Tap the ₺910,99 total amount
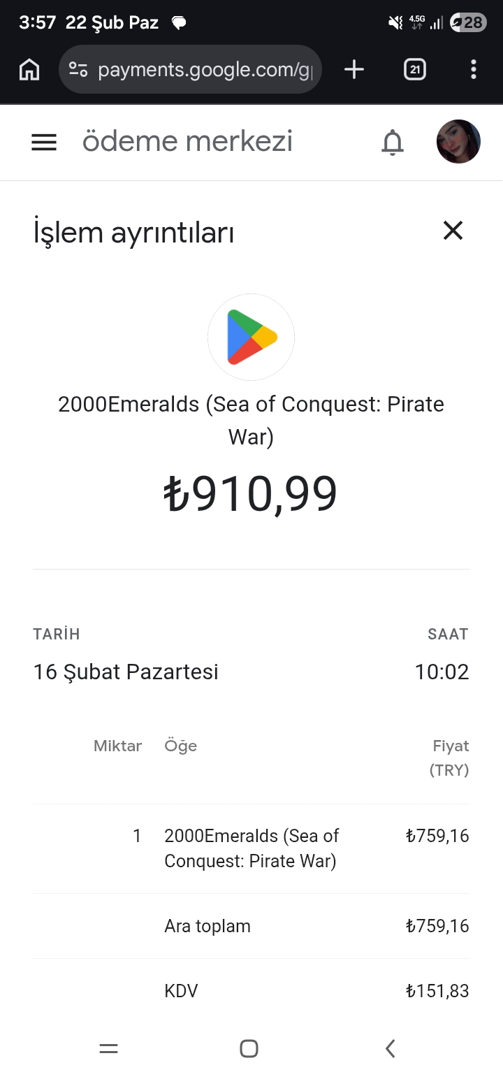Viewport: 503px width, 1079px height. [x=251, y=495]
